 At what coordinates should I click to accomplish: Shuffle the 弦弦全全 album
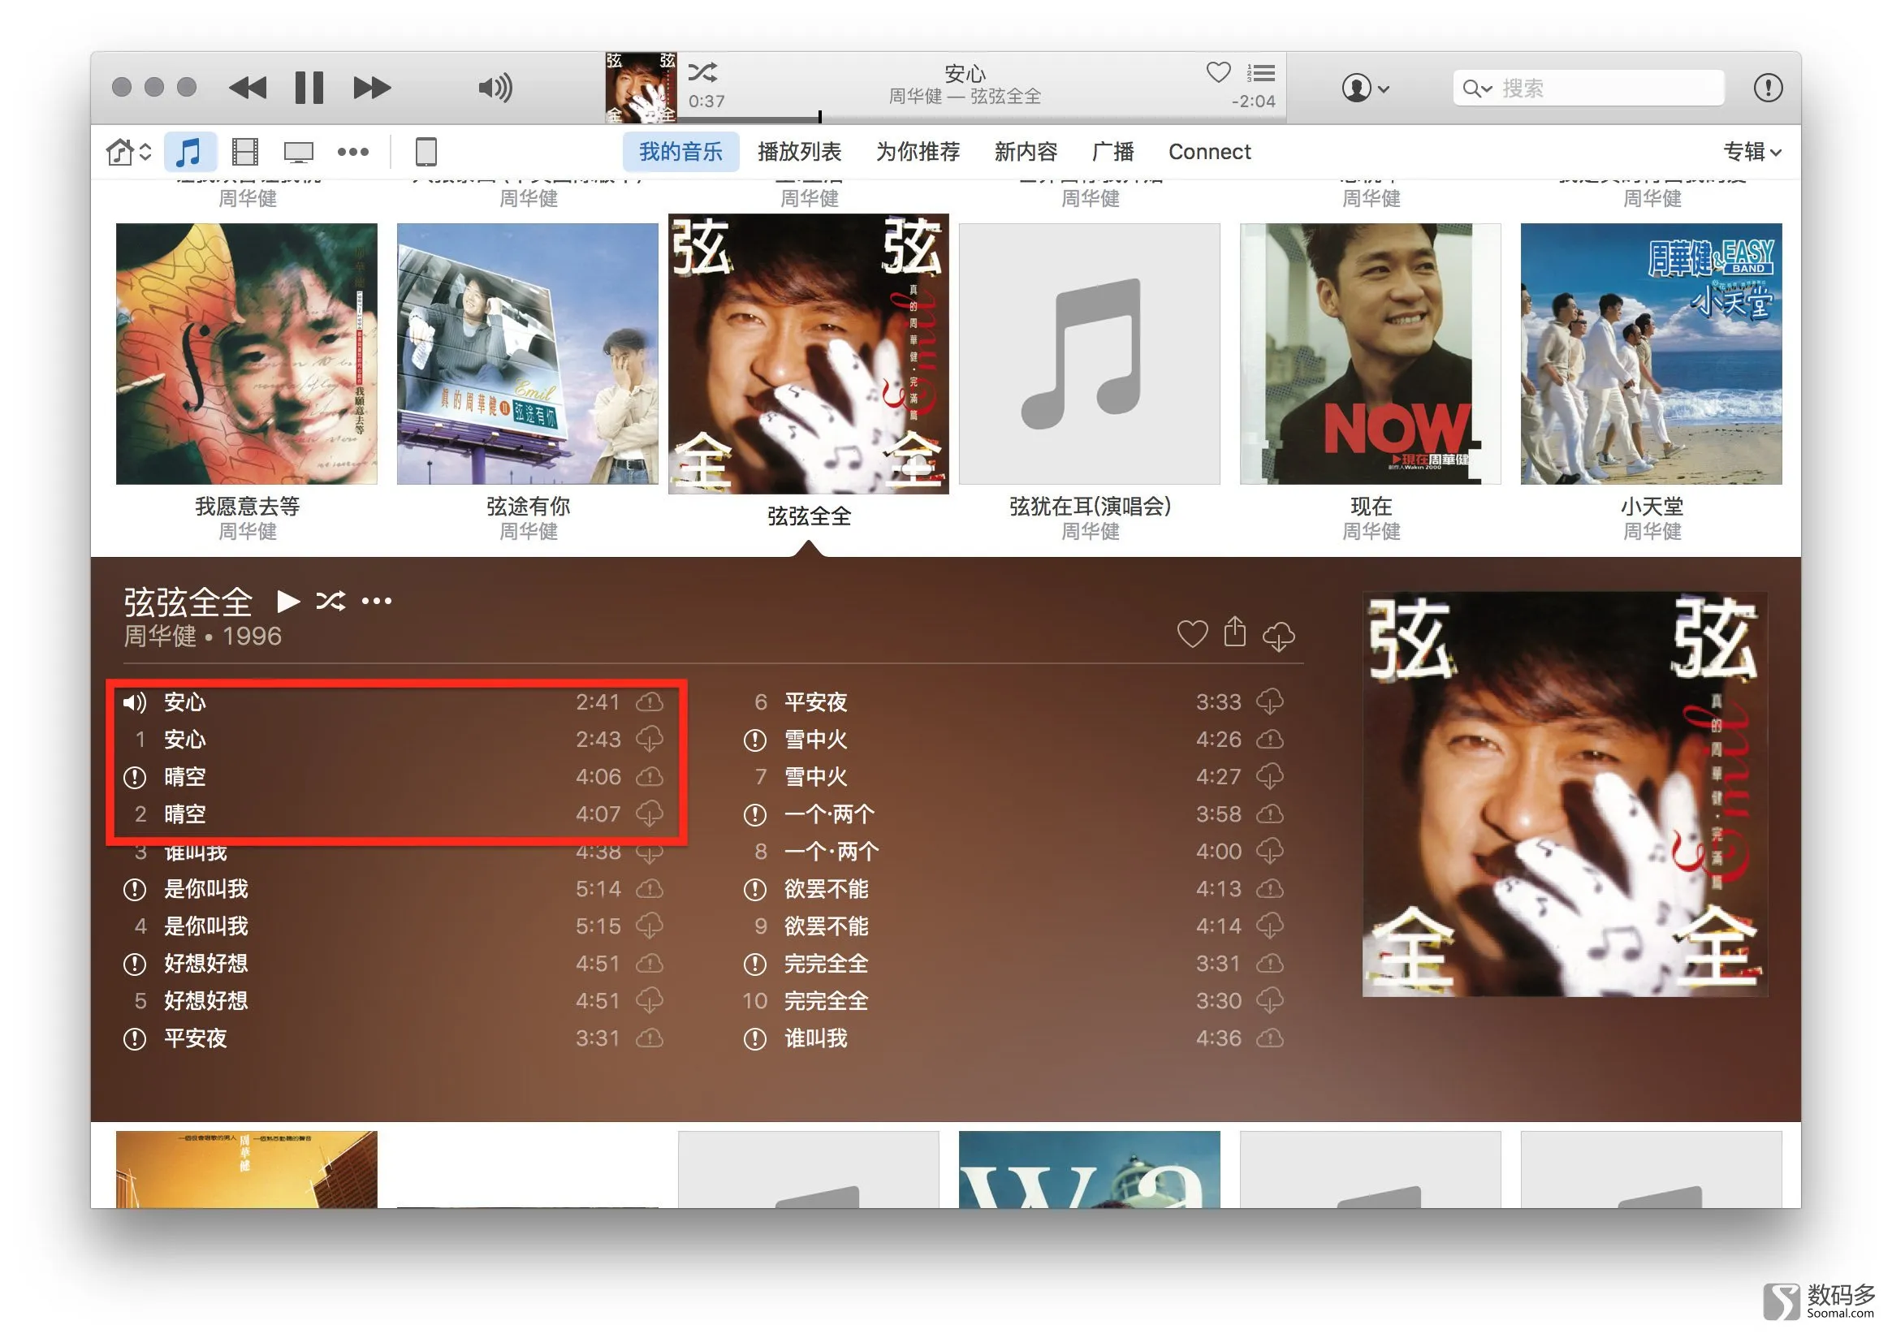[x=330, y=602]
